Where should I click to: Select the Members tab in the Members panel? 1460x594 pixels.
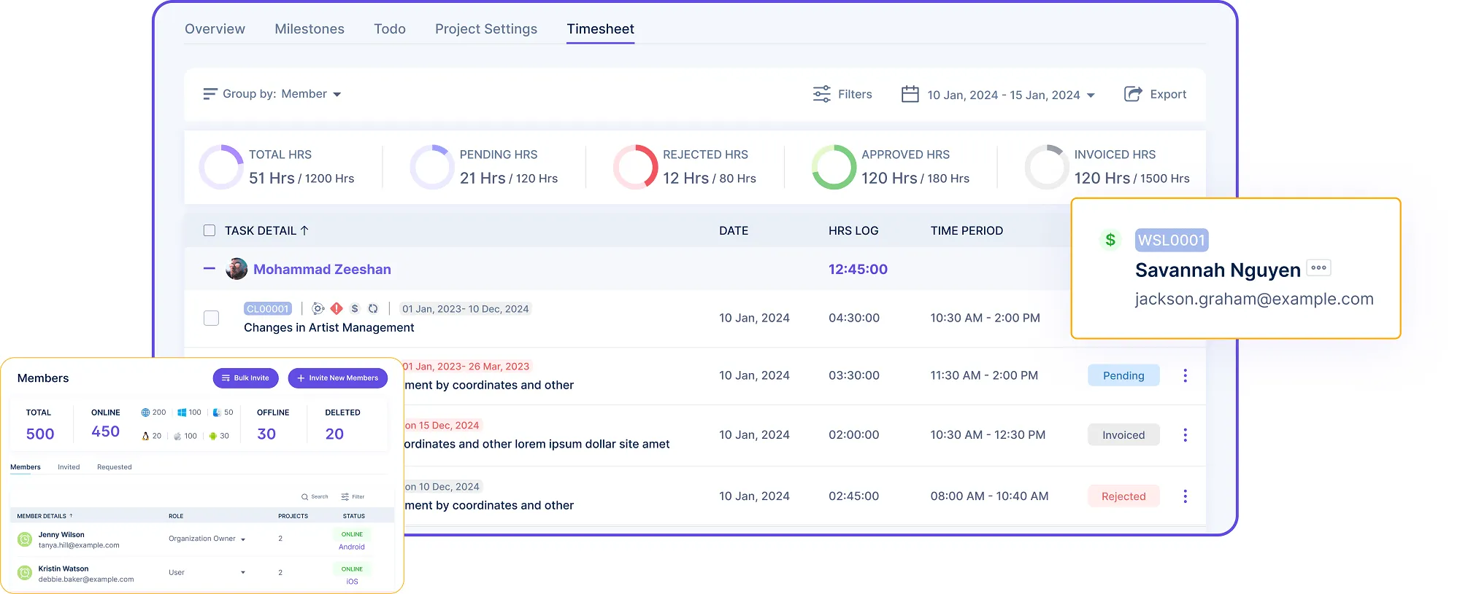(26, 467)
